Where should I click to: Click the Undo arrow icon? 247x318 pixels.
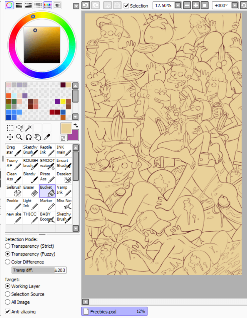86,5
